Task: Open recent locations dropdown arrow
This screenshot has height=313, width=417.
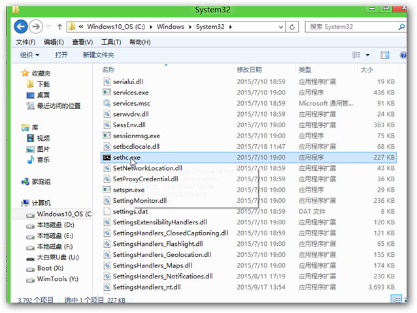Action: click(x=48, y=27)
